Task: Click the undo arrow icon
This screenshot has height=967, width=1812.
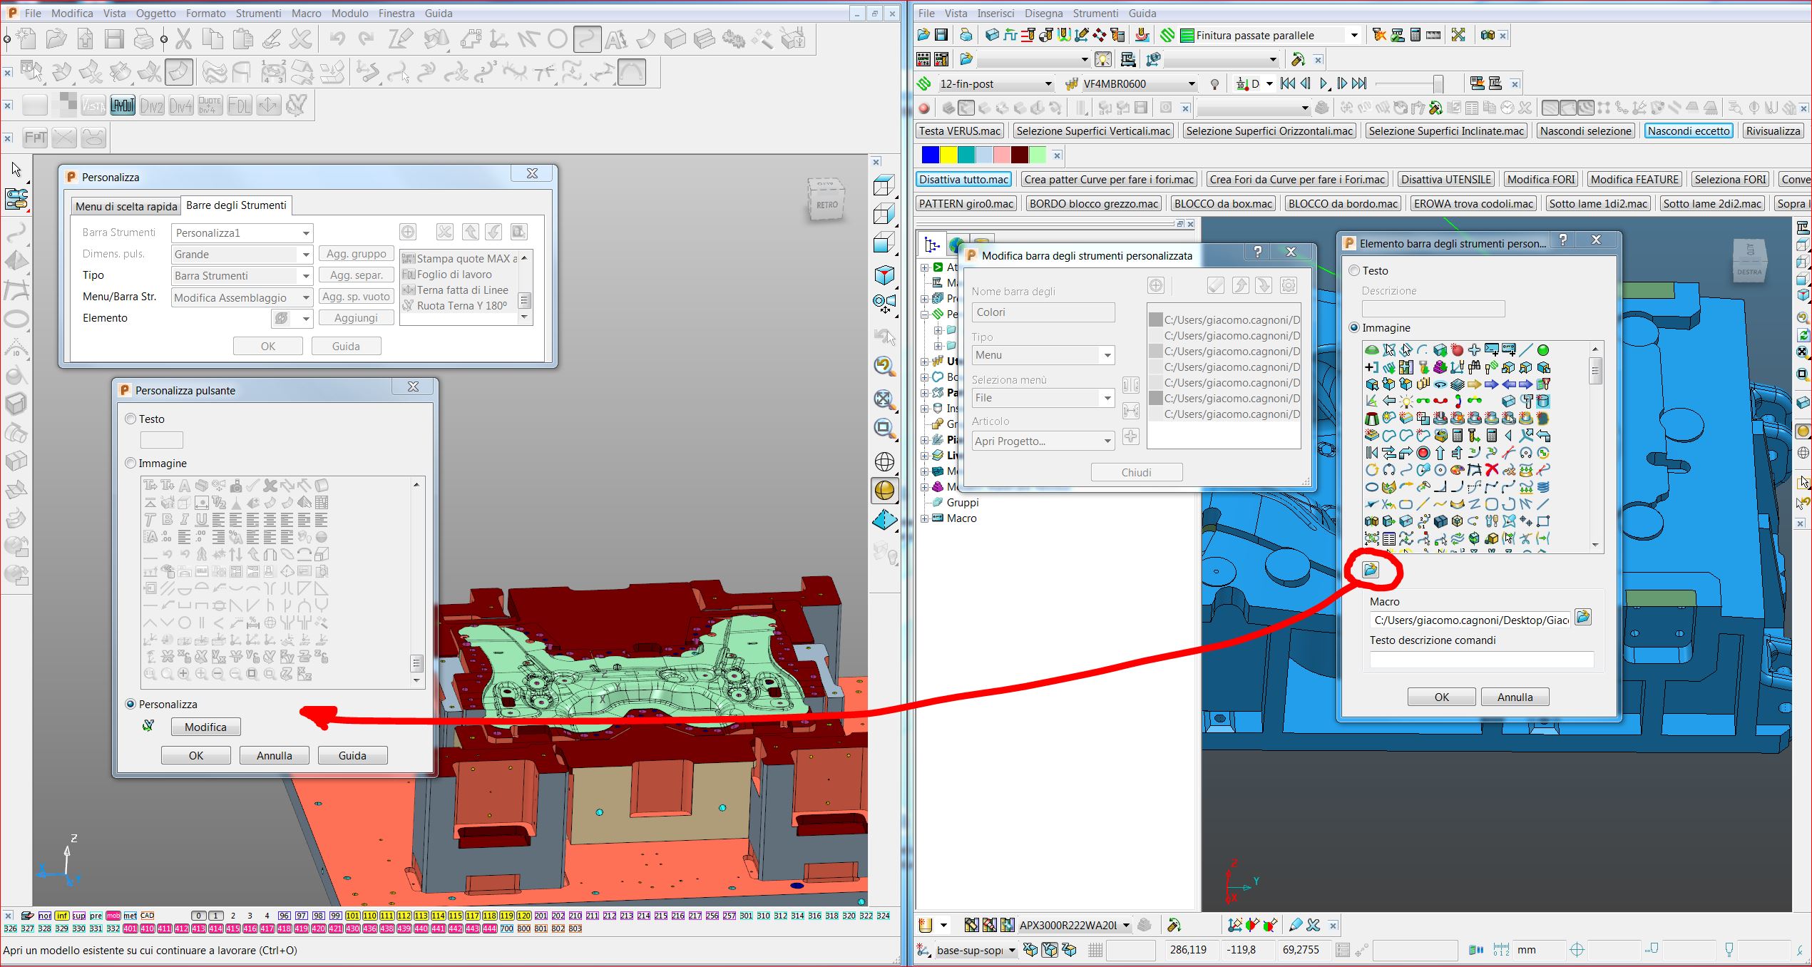Action: point(337,39)
